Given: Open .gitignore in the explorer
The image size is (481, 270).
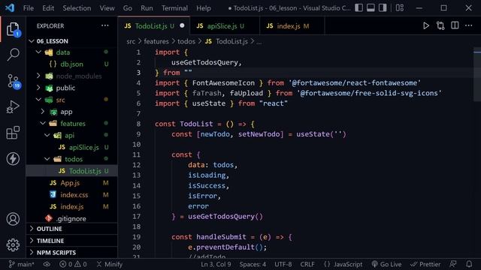Looking at the screenshot, I should click(72, 218).
